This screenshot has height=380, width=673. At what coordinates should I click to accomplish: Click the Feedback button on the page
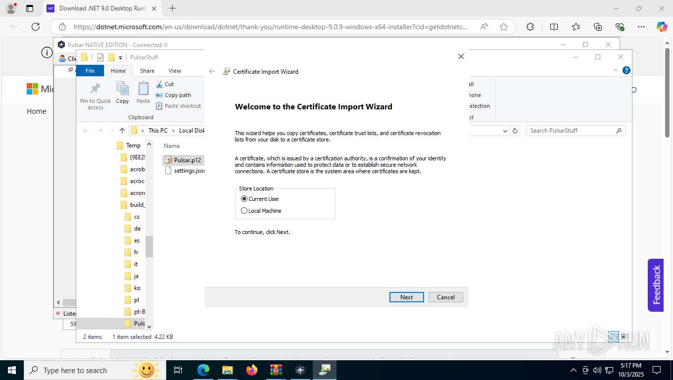pos(656,285)
